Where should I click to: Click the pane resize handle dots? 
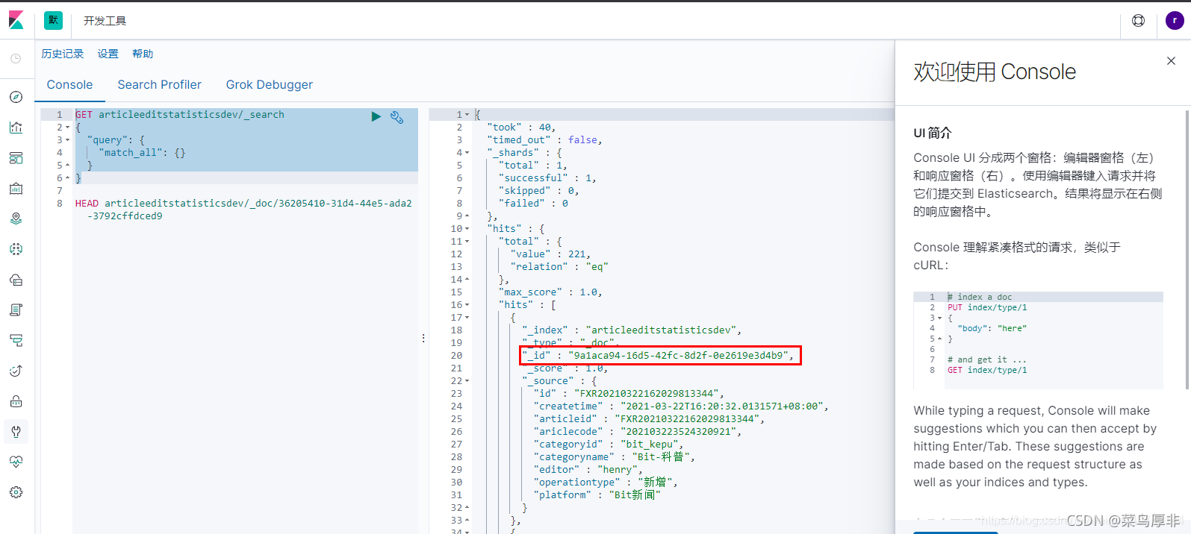(423, 339)
